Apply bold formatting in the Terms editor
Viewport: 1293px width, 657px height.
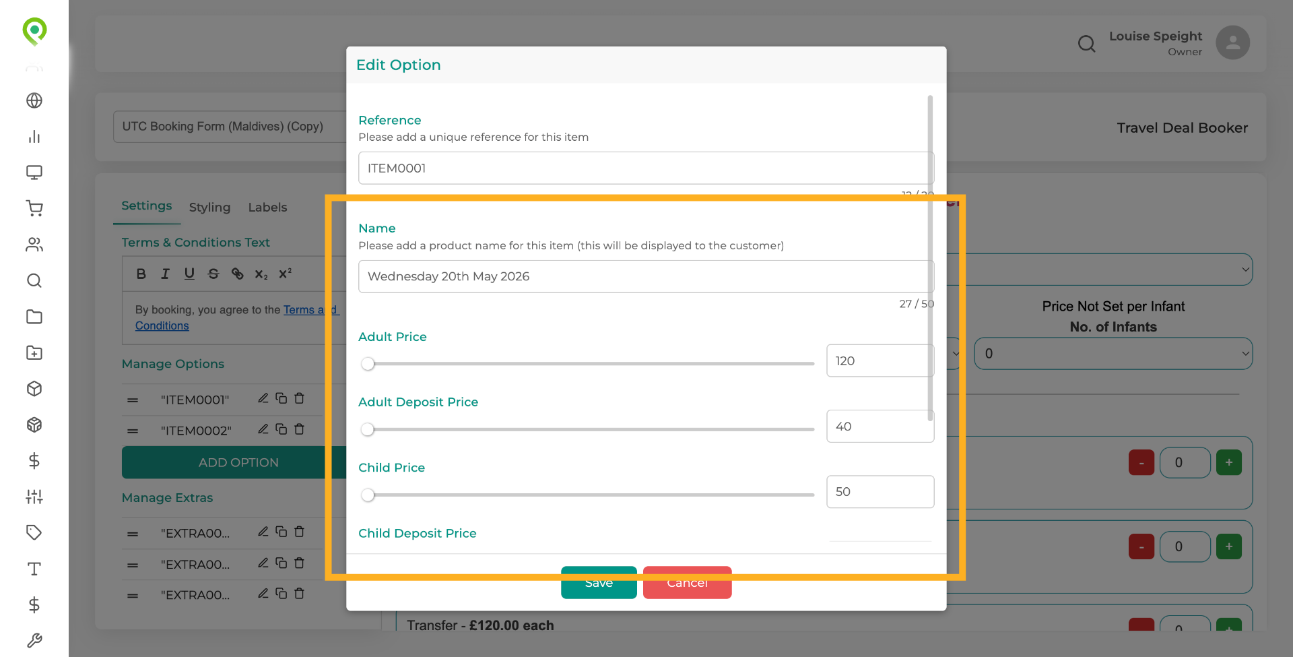pos(141,274)
